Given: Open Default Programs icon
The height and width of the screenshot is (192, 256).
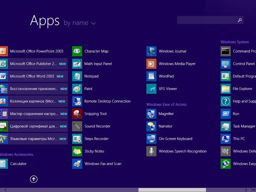Looking at the screenshot, I should pos(226,76).
